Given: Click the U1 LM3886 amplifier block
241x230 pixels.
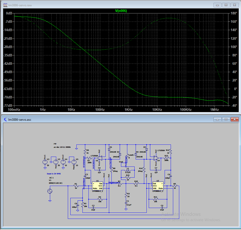Looking at the screenshot, I should coord(98,186).
